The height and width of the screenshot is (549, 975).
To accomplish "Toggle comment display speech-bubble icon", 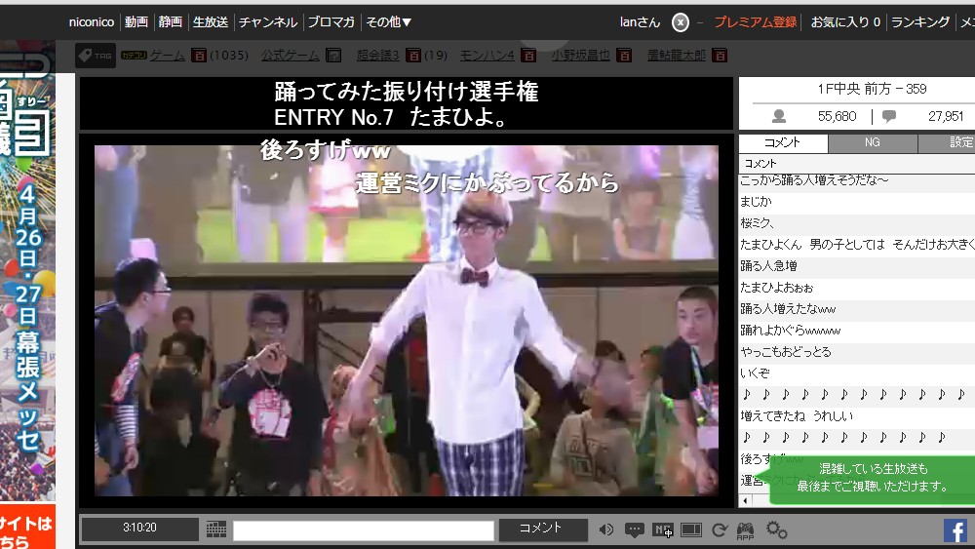I will [635, 530].
